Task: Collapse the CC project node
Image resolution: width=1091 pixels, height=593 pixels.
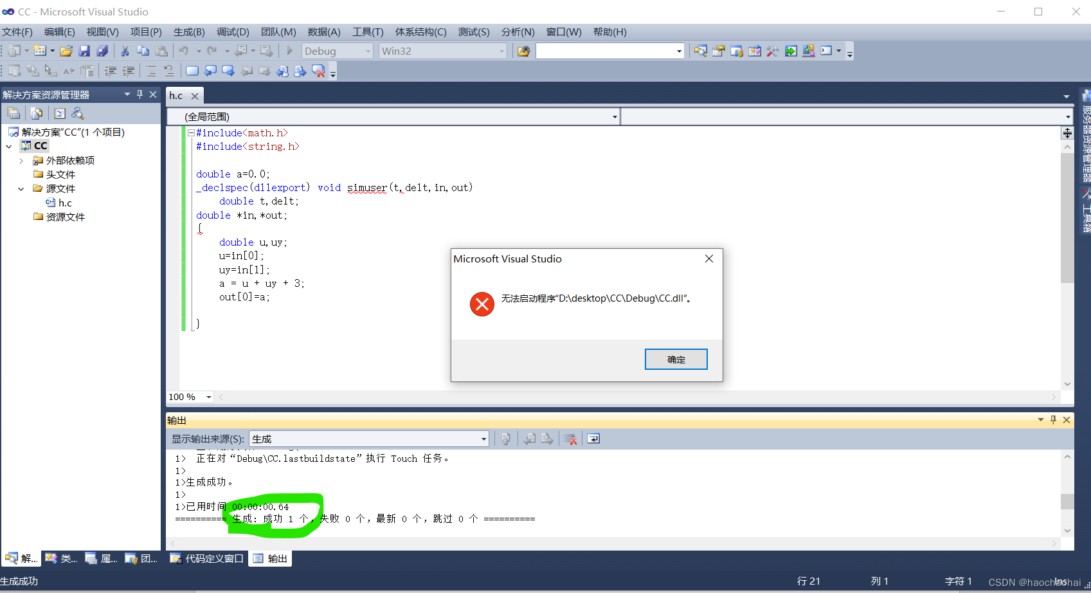Action: (x=9, y=146)
